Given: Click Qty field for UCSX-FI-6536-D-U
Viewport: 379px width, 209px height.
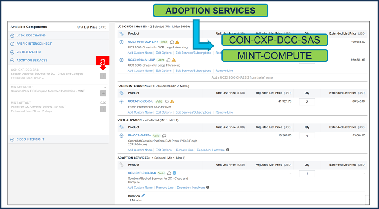Looking at the screenshot, I should pos(307,102).
